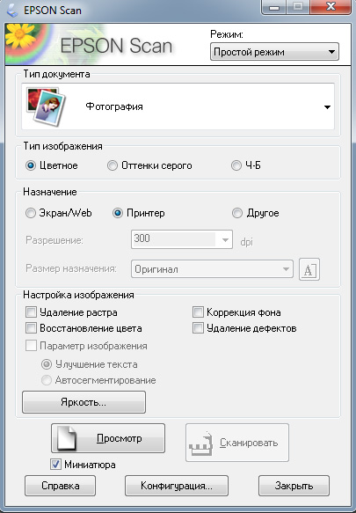Screen dimensions: 356x513
Task: Open the Размер назначения Оригинал dropdown
Action: [x=212, y=269]
